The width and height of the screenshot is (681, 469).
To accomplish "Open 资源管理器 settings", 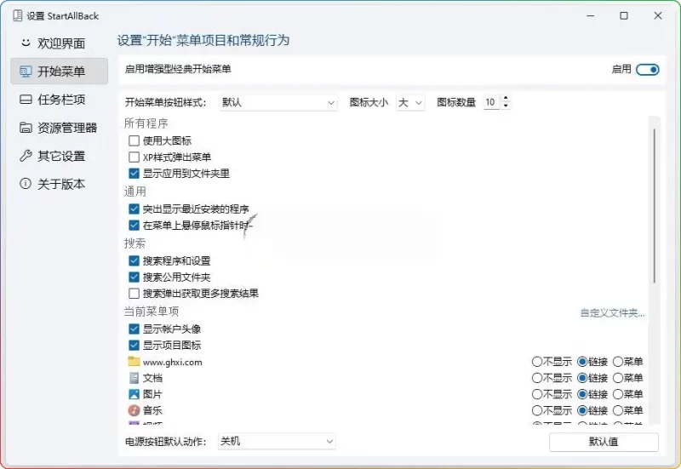I will pos(59,128).
